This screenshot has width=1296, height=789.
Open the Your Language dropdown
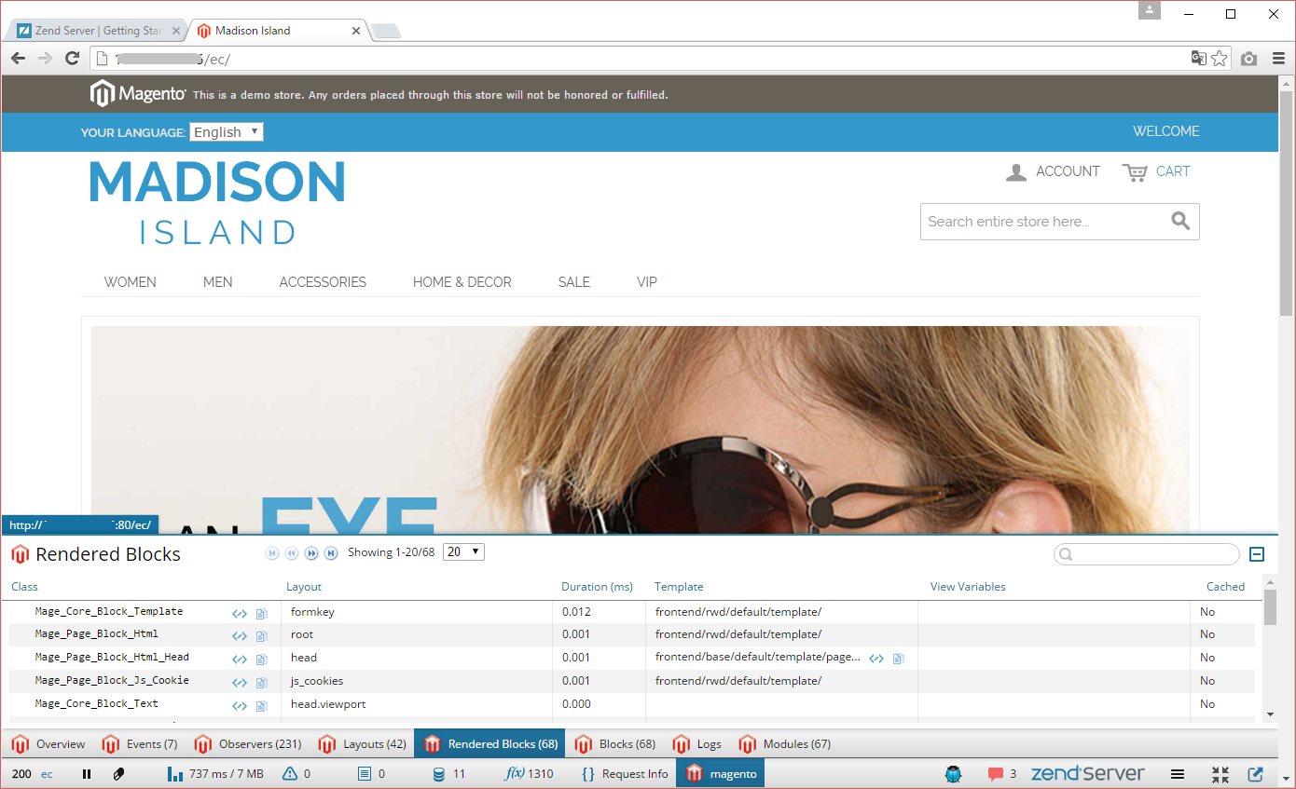coord(227,132)
